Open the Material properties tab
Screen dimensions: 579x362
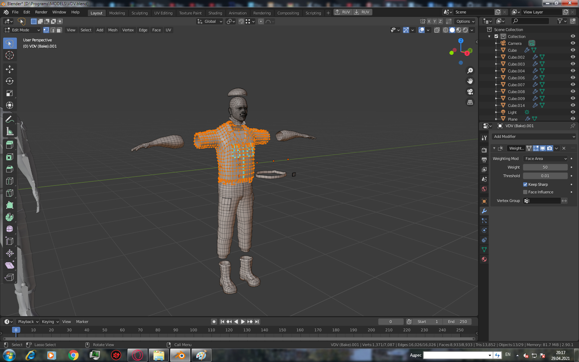click(484, 259)
